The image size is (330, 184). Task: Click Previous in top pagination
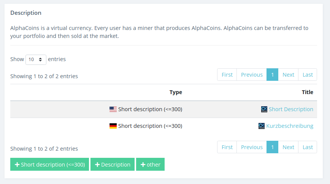point(252,75)
